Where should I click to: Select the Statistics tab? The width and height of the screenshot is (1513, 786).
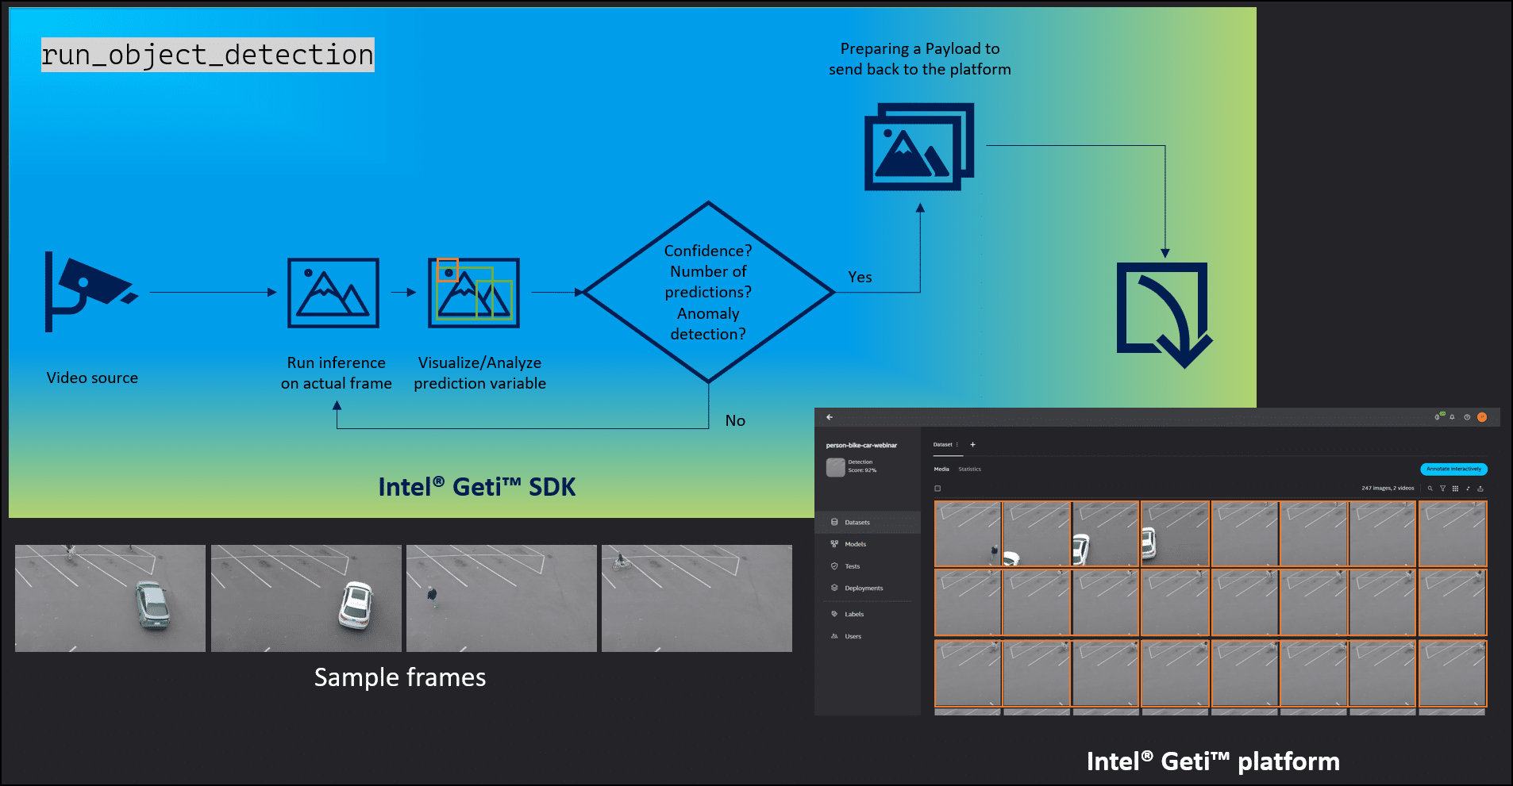(x=969, y=470)
